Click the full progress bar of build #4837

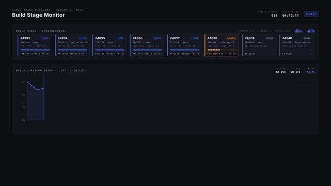tap(185, 50)
